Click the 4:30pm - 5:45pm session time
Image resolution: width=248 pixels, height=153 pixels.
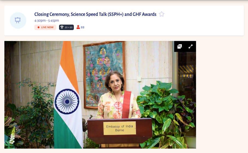(47, 20)
